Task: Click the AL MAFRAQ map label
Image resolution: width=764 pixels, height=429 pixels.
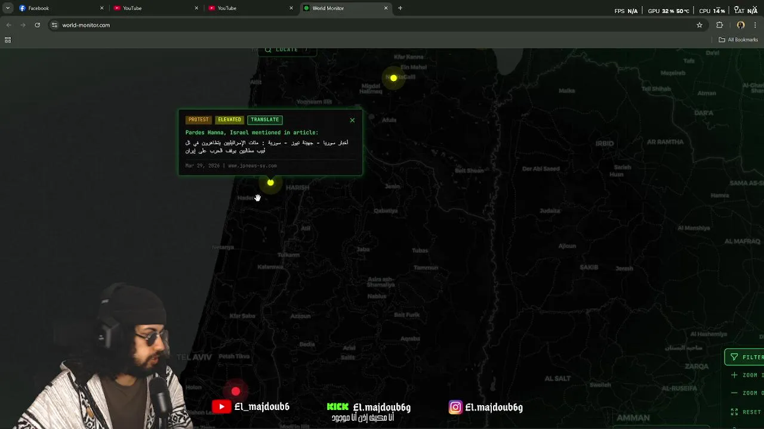Action: (742, 241)
